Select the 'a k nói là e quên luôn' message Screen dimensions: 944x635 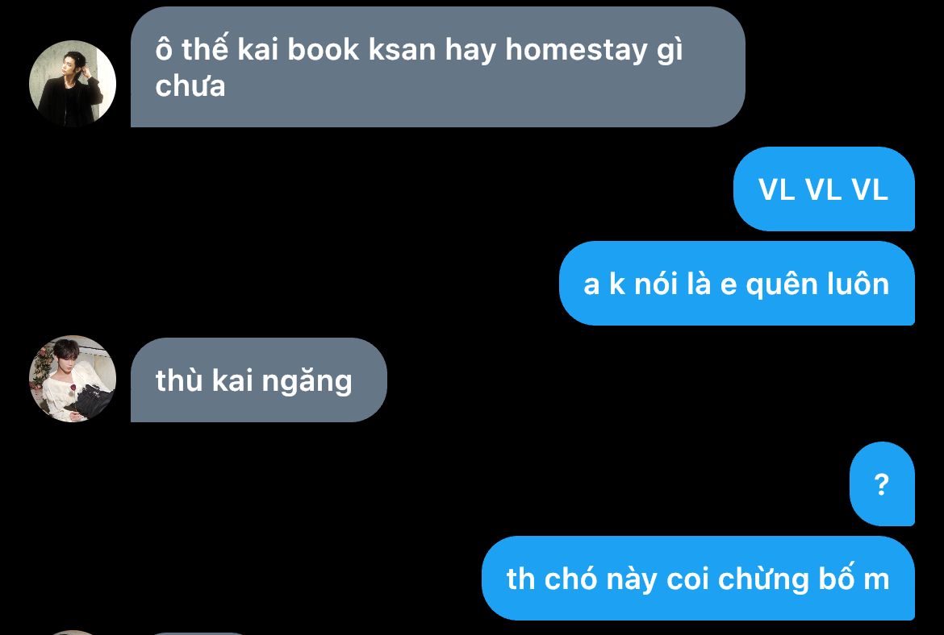(737, 283)
